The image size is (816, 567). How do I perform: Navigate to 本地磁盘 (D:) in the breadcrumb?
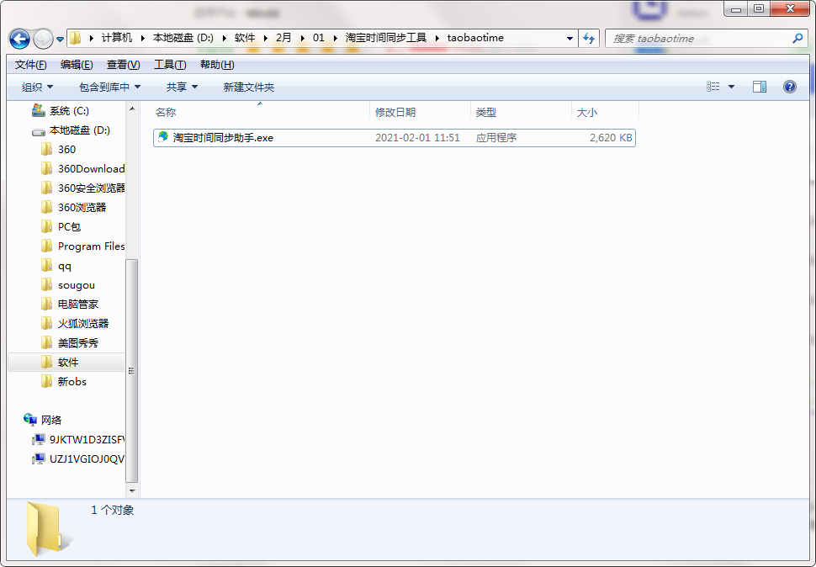tap(183, 38)
